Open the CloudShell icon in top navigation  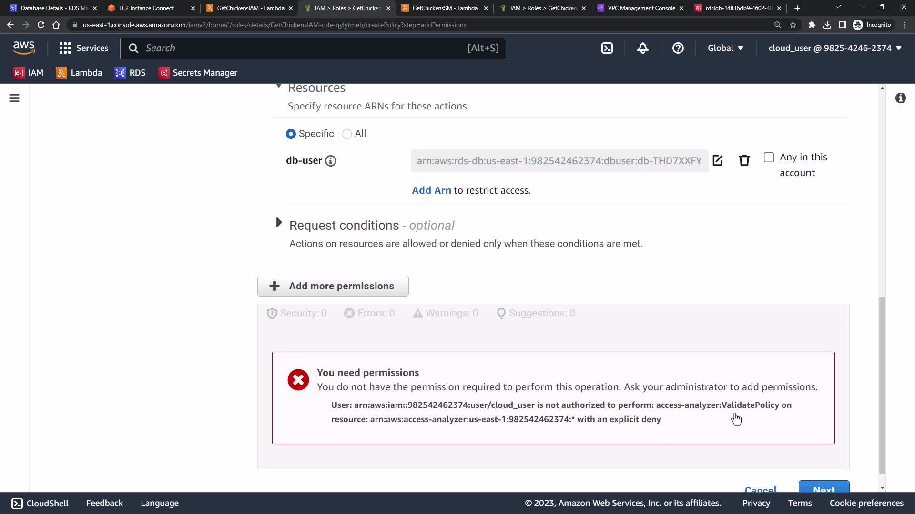[x=607, y=48]
